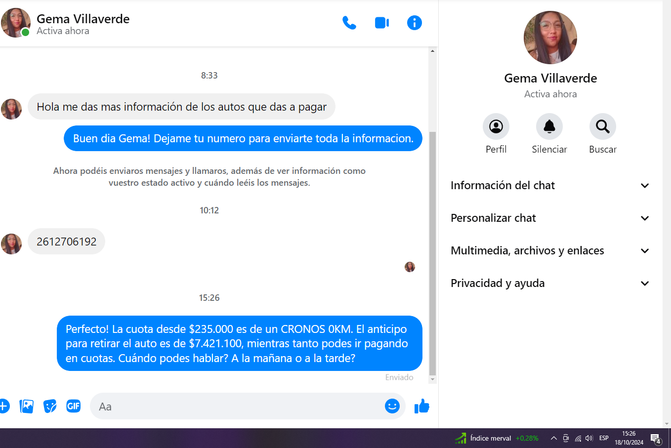Screen dimensions: 671x448
Task: Send a thumbs up like
Action: click(x=421, y=407)
